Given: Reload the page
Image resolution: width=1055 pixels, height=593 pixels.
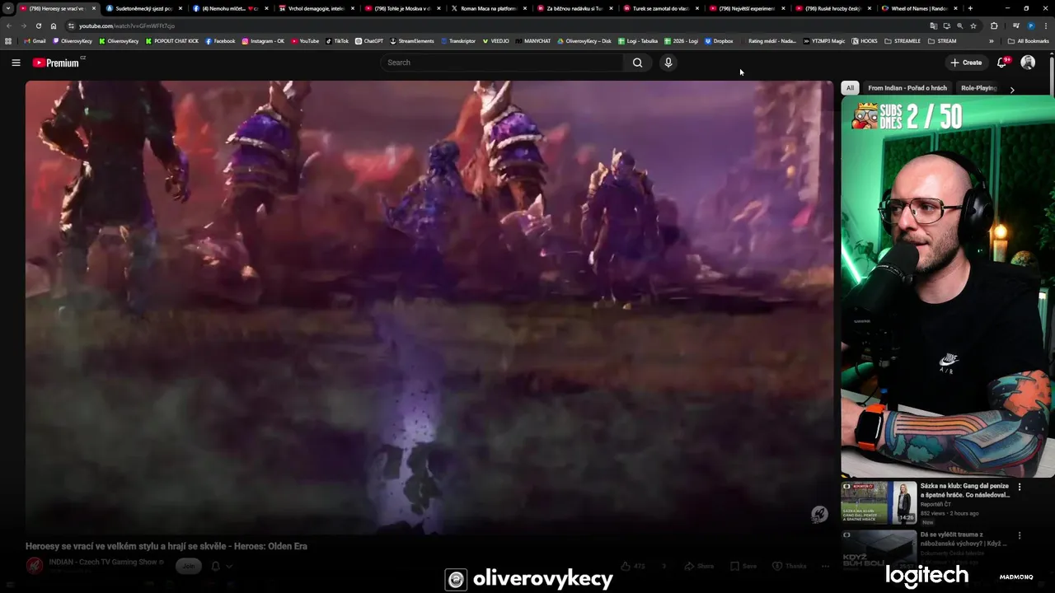Looking at the screenshot, I should coord(38,26).
